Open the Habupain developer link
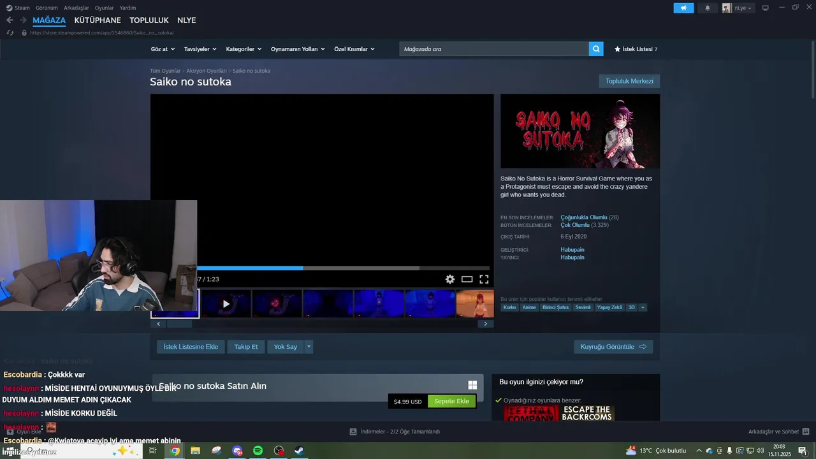816x459 pixels. (x=572, y=250)
